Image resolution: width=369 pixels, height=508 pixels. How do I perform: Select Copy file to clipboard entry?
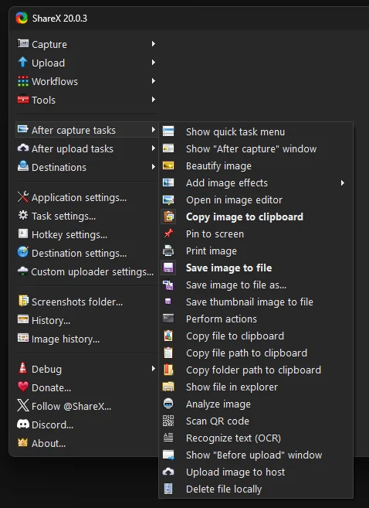[256, 336]
